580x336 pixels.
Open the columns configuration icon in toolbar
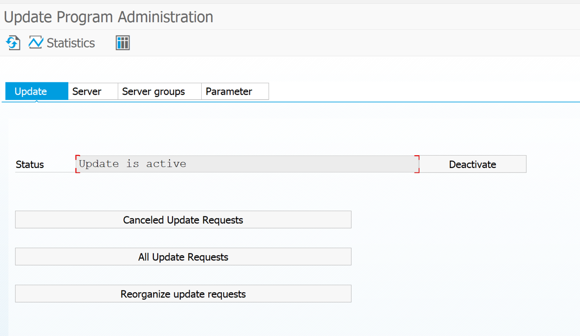pyautogui.click(x=122, y=43)
